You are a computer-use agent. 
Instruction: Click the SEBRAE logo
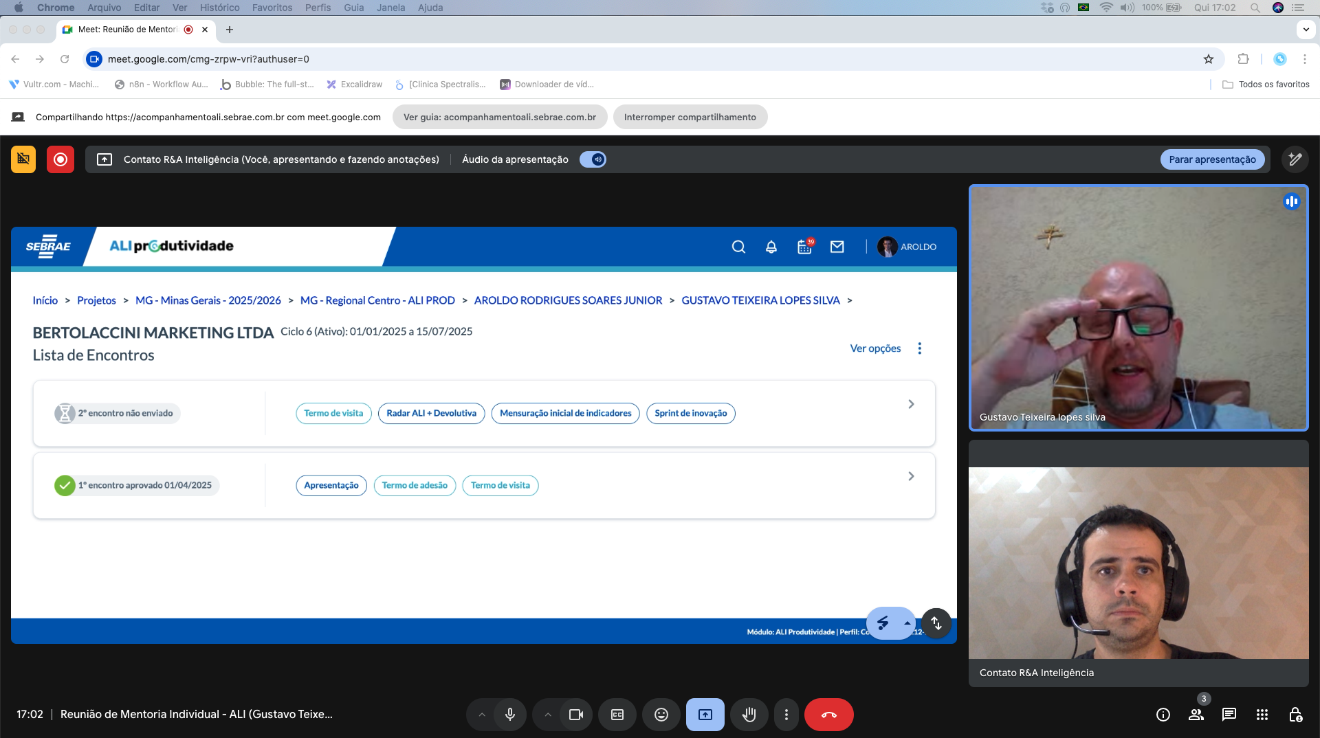click(48, 247)
